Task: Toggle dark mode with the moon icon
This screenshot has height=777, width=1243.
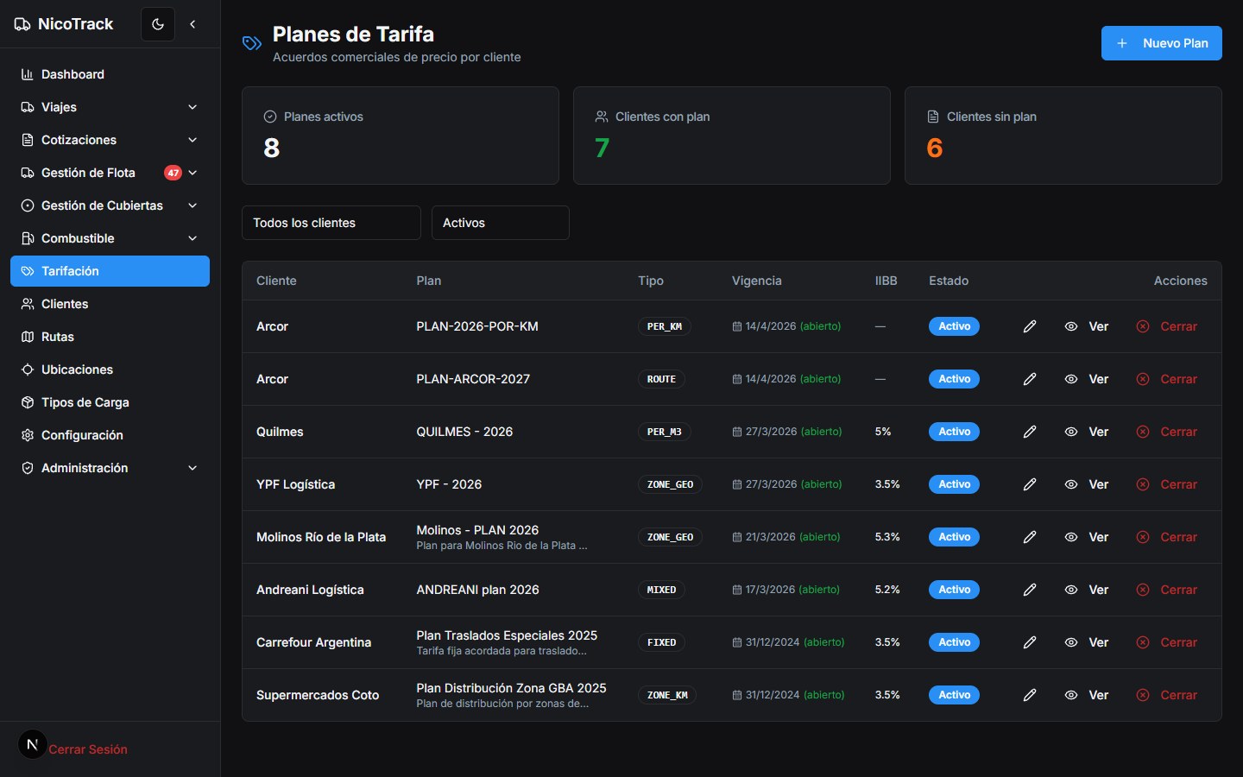Action: click(158, 24)
